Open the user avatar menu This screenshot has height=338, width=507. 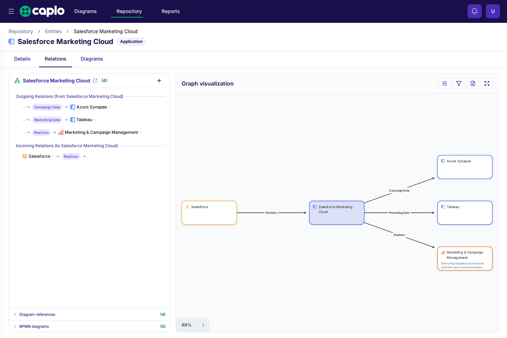click(493, 11)
